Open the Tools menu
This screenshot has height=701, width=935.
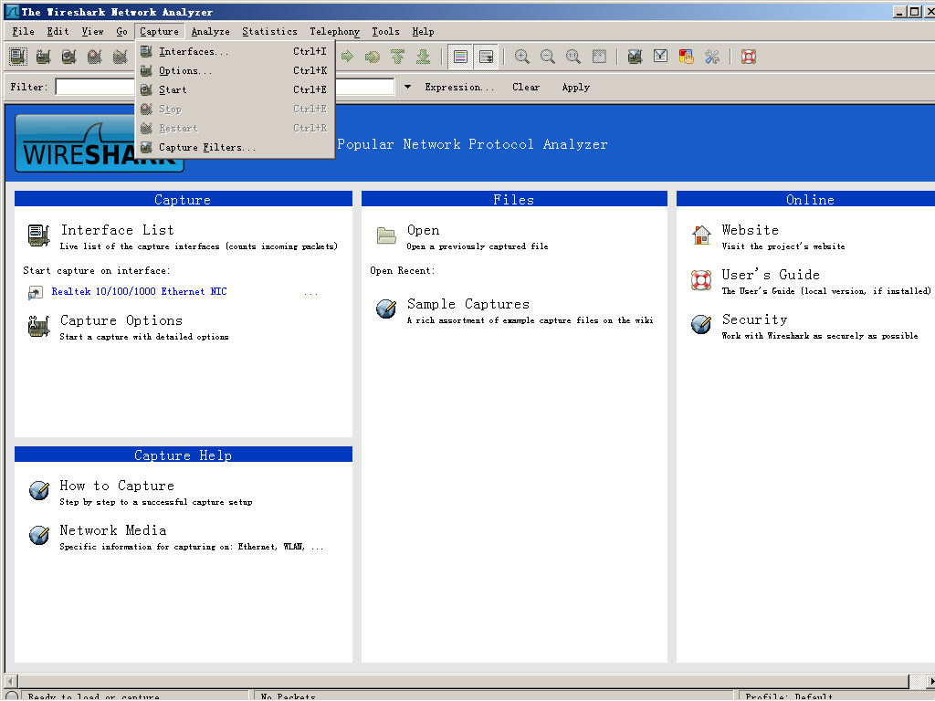[386, 31]
